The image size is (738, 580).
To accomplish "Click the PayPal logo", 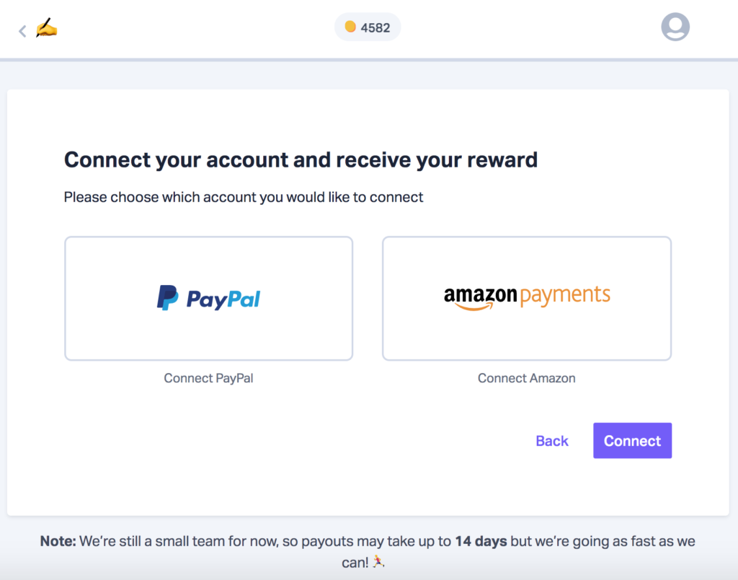I will pos(208,298).
